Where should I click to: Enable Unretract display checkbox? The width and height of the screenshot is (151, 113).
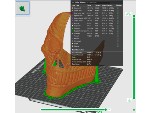pos(118,41)
